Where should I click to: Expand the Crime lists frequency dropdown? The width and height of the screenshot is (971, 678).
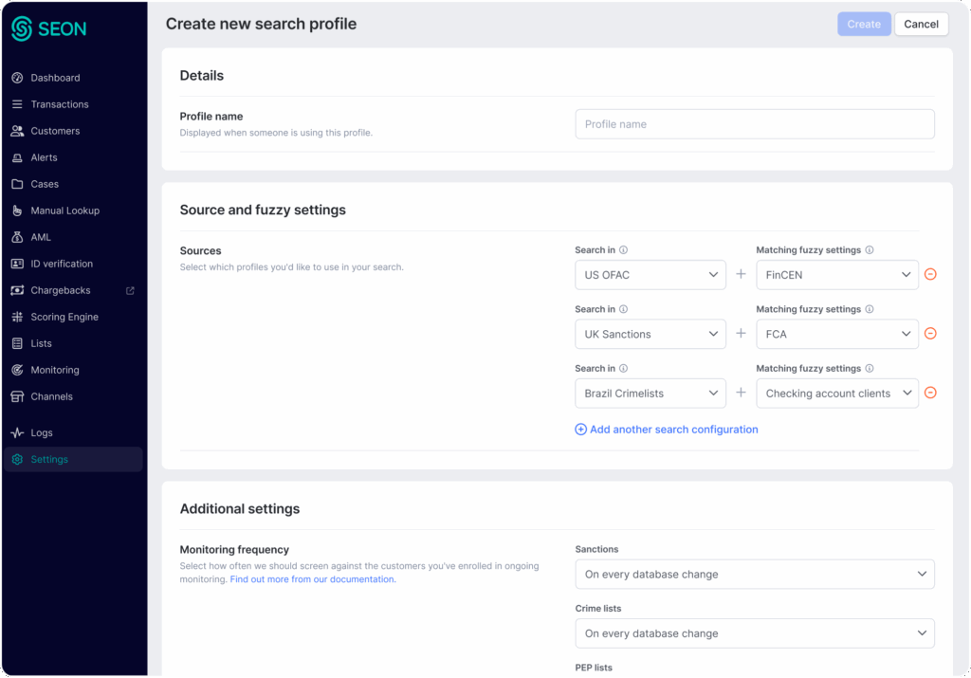(x=754, y=633)
